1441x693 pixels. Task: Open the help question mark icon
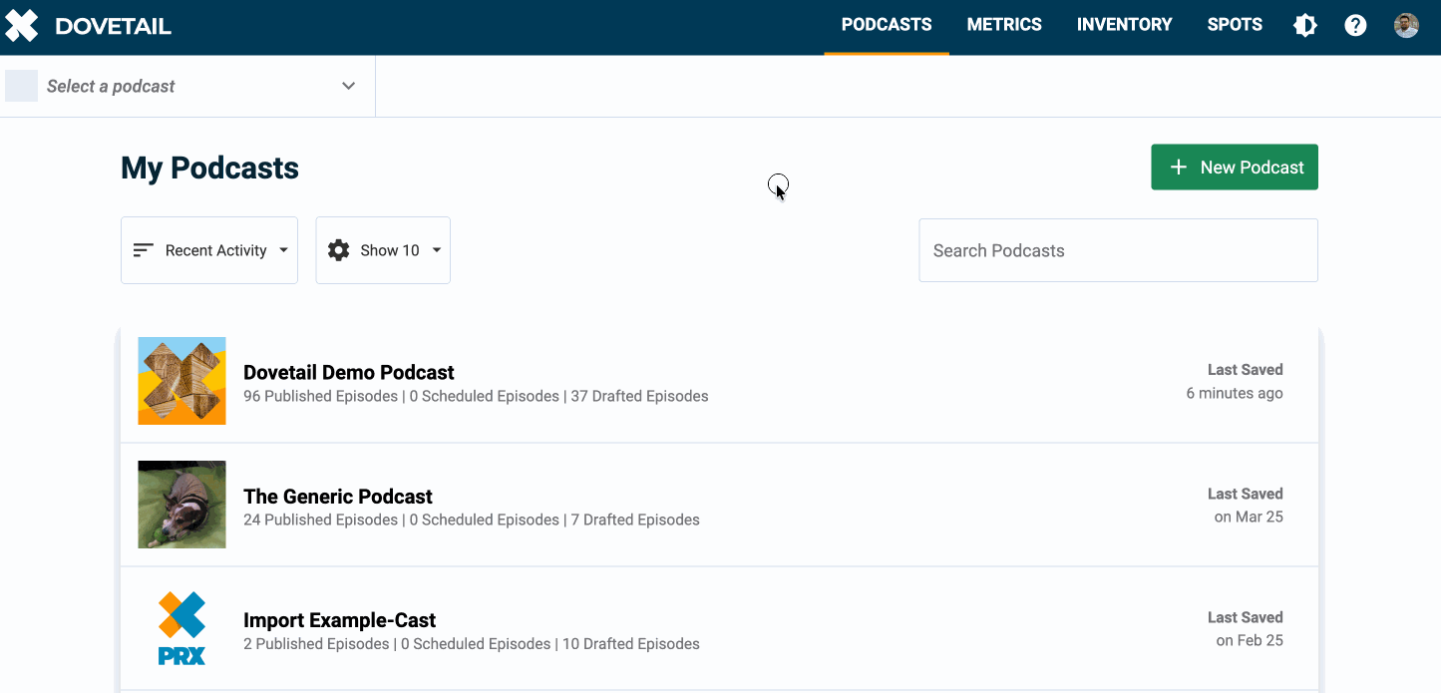(x=1355, y=26)
